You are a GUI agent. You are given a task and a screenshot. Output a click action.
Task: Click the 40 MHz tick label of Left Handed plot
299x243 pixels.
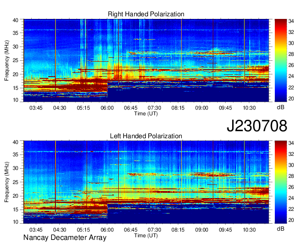pos(15,142)
